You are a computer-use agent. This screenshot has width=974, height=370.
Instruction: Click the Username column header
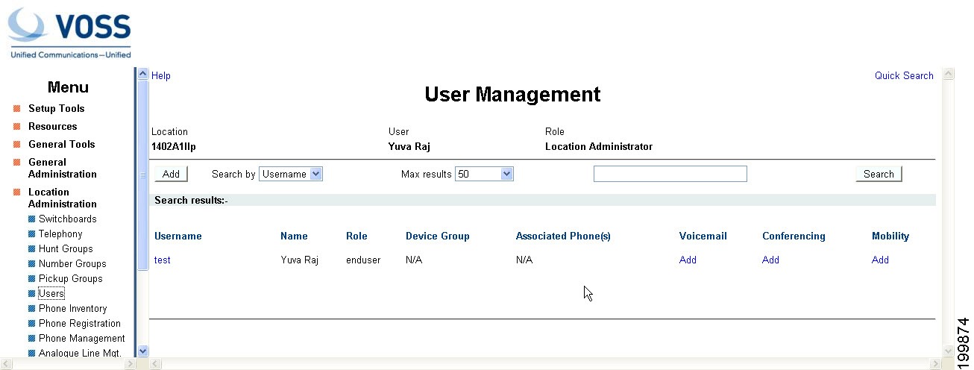pos(178,236)
